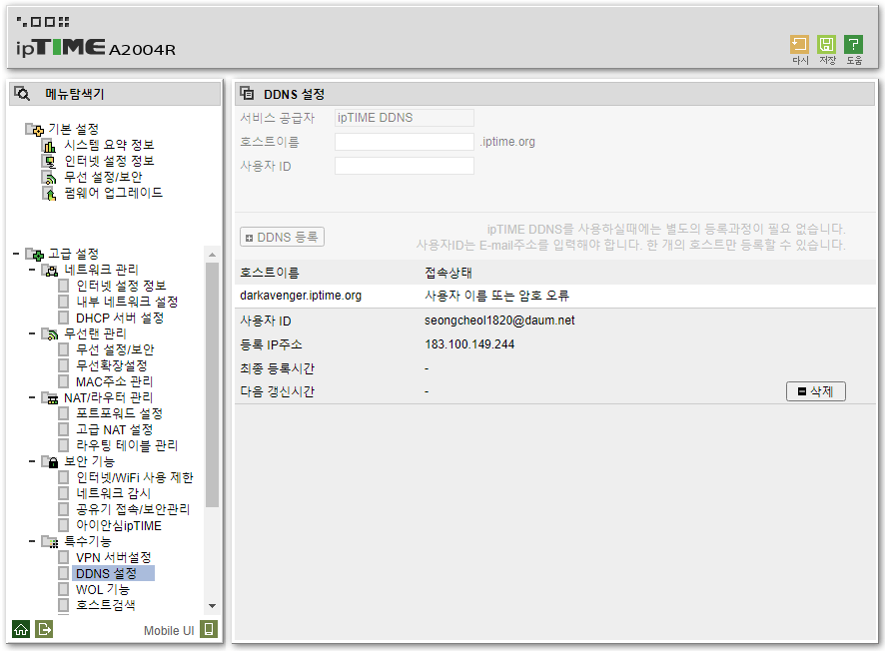885x651 pixels.
Task: Click the DDNS 등록 button
Action: point(283,237)
